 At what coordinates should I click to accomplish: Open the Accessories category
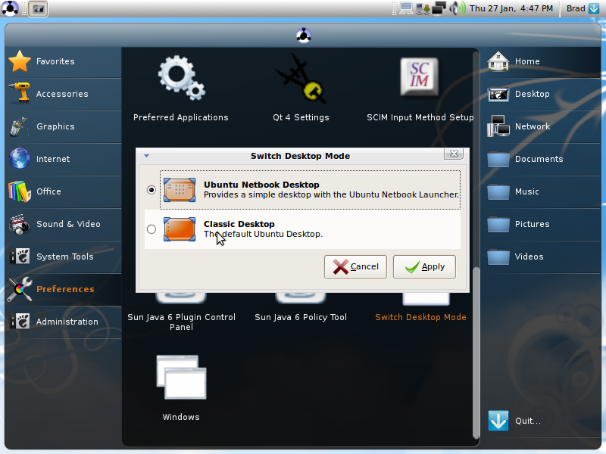63,94
